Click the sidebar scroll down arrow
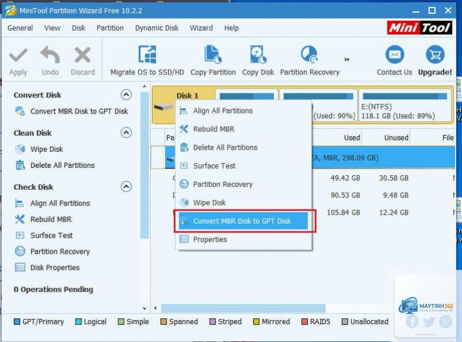The width and height of the screenshot is (462, 342). coord(144,309)
